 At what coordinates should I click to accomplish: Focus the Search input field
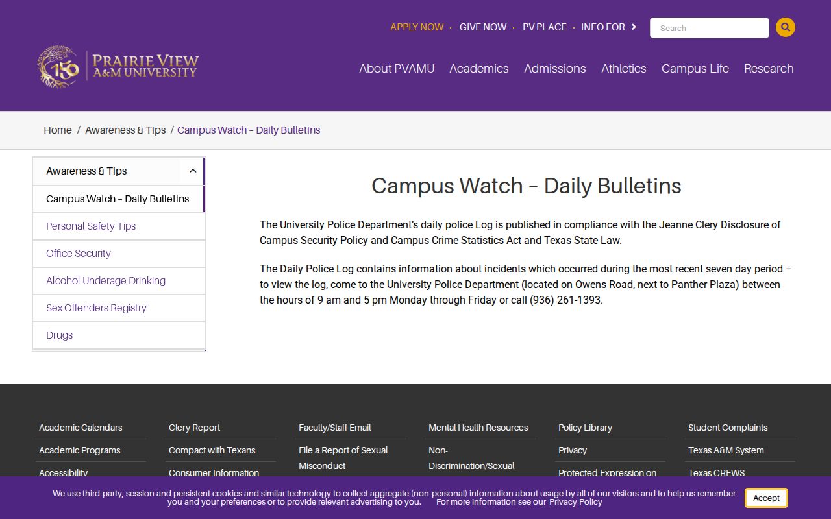(710, 28)
